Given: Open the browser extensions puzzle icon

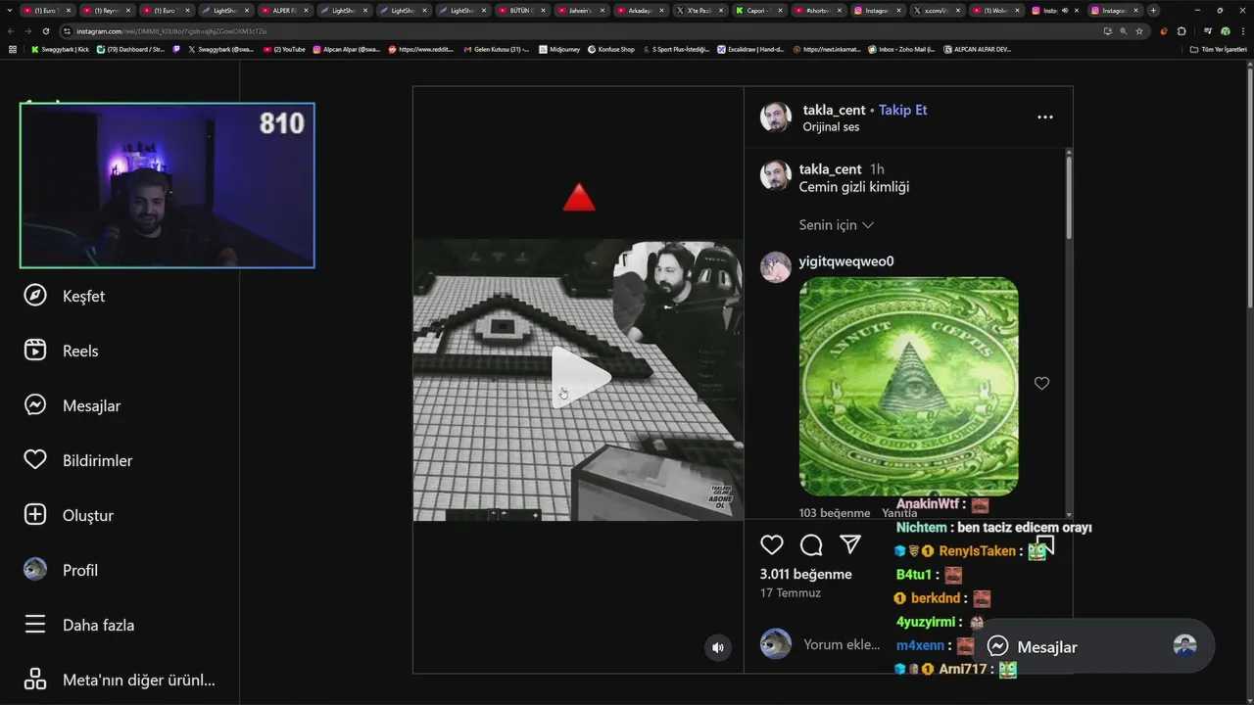Looking at the screenshot, I should pyautogui.click(x=1182, y=31).
